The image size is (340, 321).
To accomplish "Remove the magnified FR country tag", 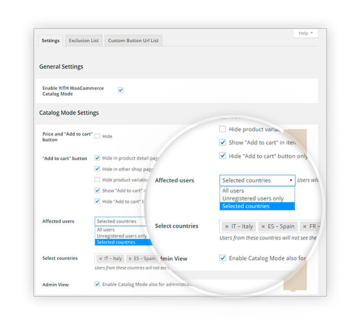I will click(305, 226).
